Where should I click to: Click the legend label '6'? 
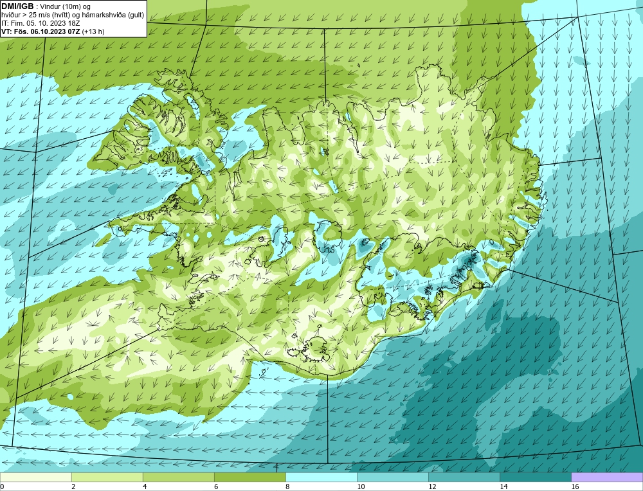[216, 487]
